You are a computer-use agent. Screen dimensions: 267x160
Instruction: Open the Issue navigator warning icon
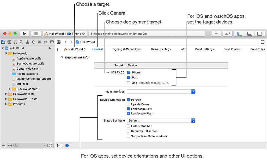(27, 42)
